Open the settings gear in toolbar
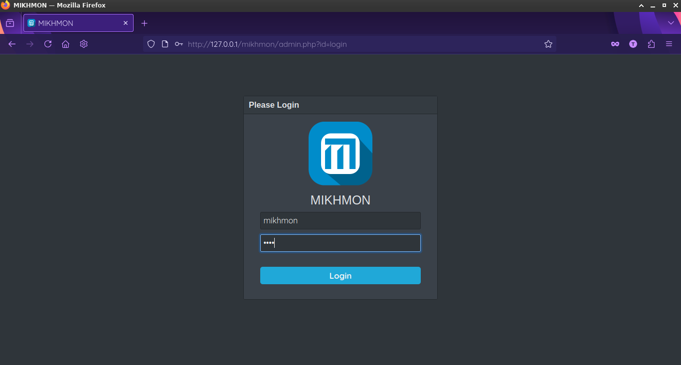The width and height of the screenshot is (681, 365). (84, 44)
